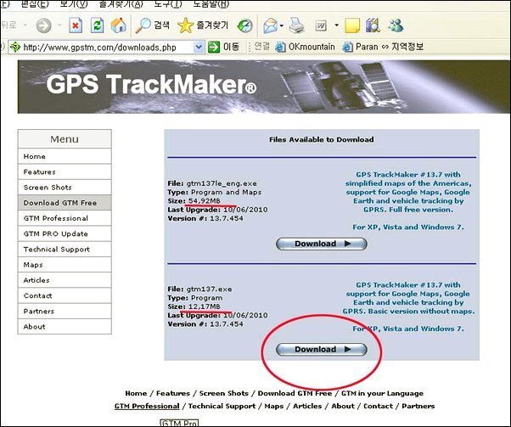
Task: Select Download GTM Free menu item
Action: 65,203
